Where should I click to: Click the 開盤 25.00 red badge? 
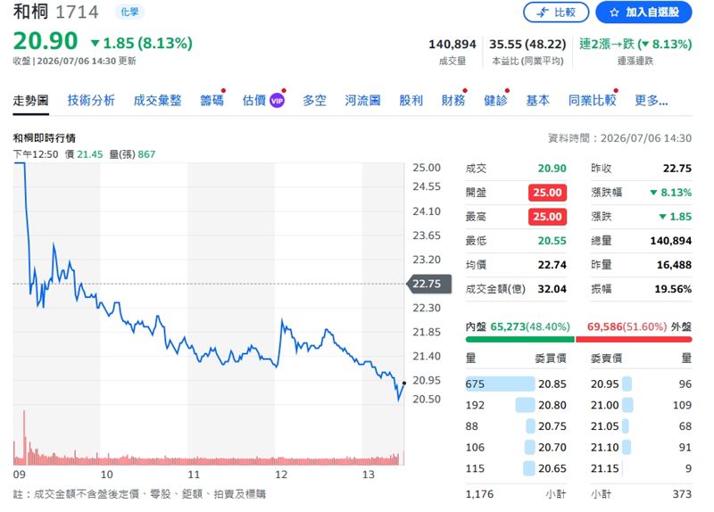tap(547, 193)
